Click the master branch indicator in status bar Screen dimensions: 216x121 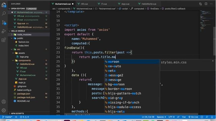(7, 117)
